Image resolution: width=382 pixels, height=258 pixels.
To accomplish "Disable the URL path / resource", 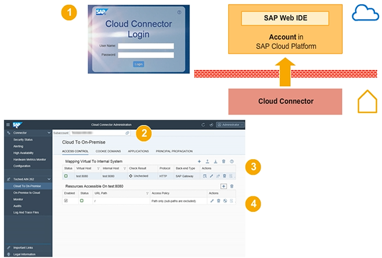I will coord(225,200).
